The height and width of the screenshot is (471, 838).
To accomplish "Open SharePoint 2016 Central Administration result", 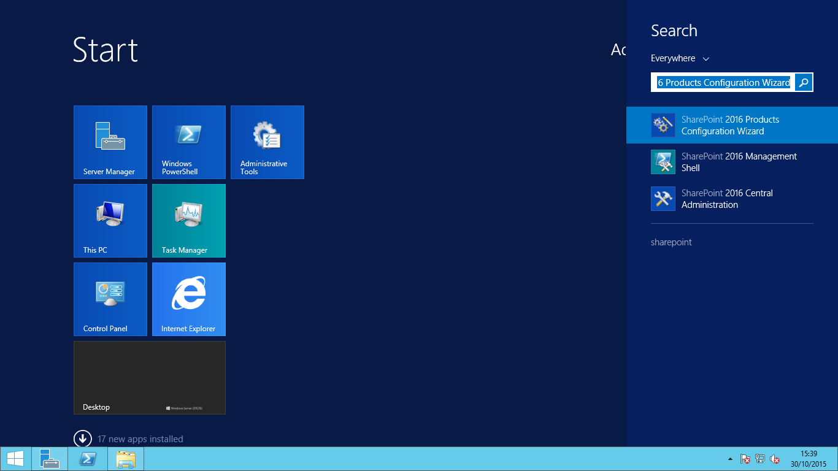I will click(732, 199).
